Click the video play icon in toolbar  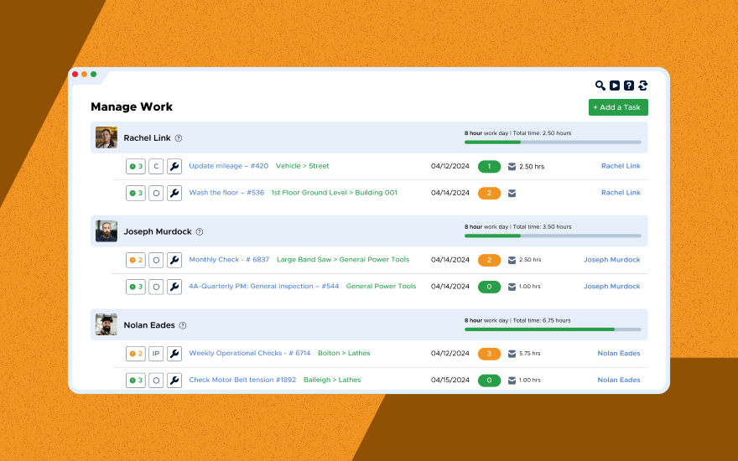[x=615, y=85]
